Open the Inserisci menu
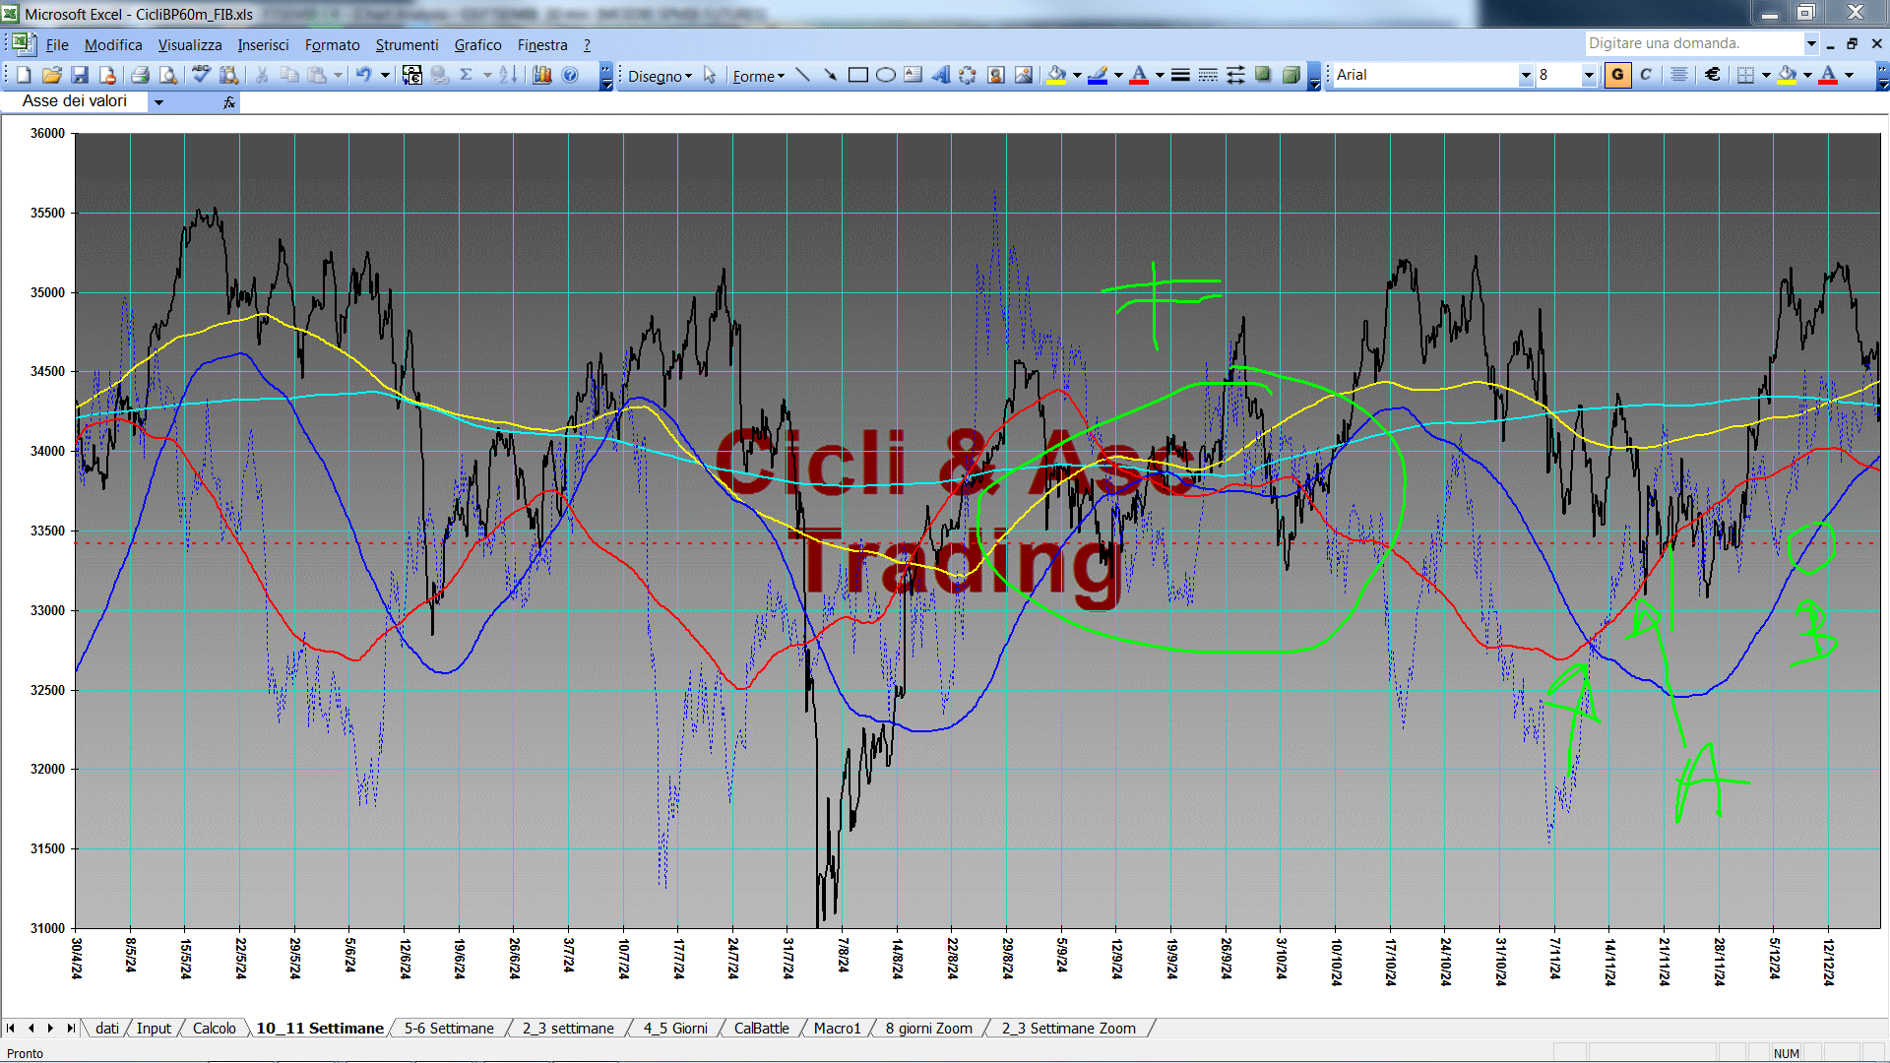 click(x=263, y=44)
